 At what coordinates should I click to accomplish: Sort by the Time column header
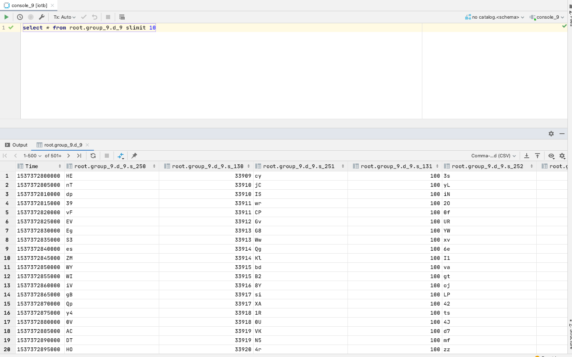tap(40, 166)
